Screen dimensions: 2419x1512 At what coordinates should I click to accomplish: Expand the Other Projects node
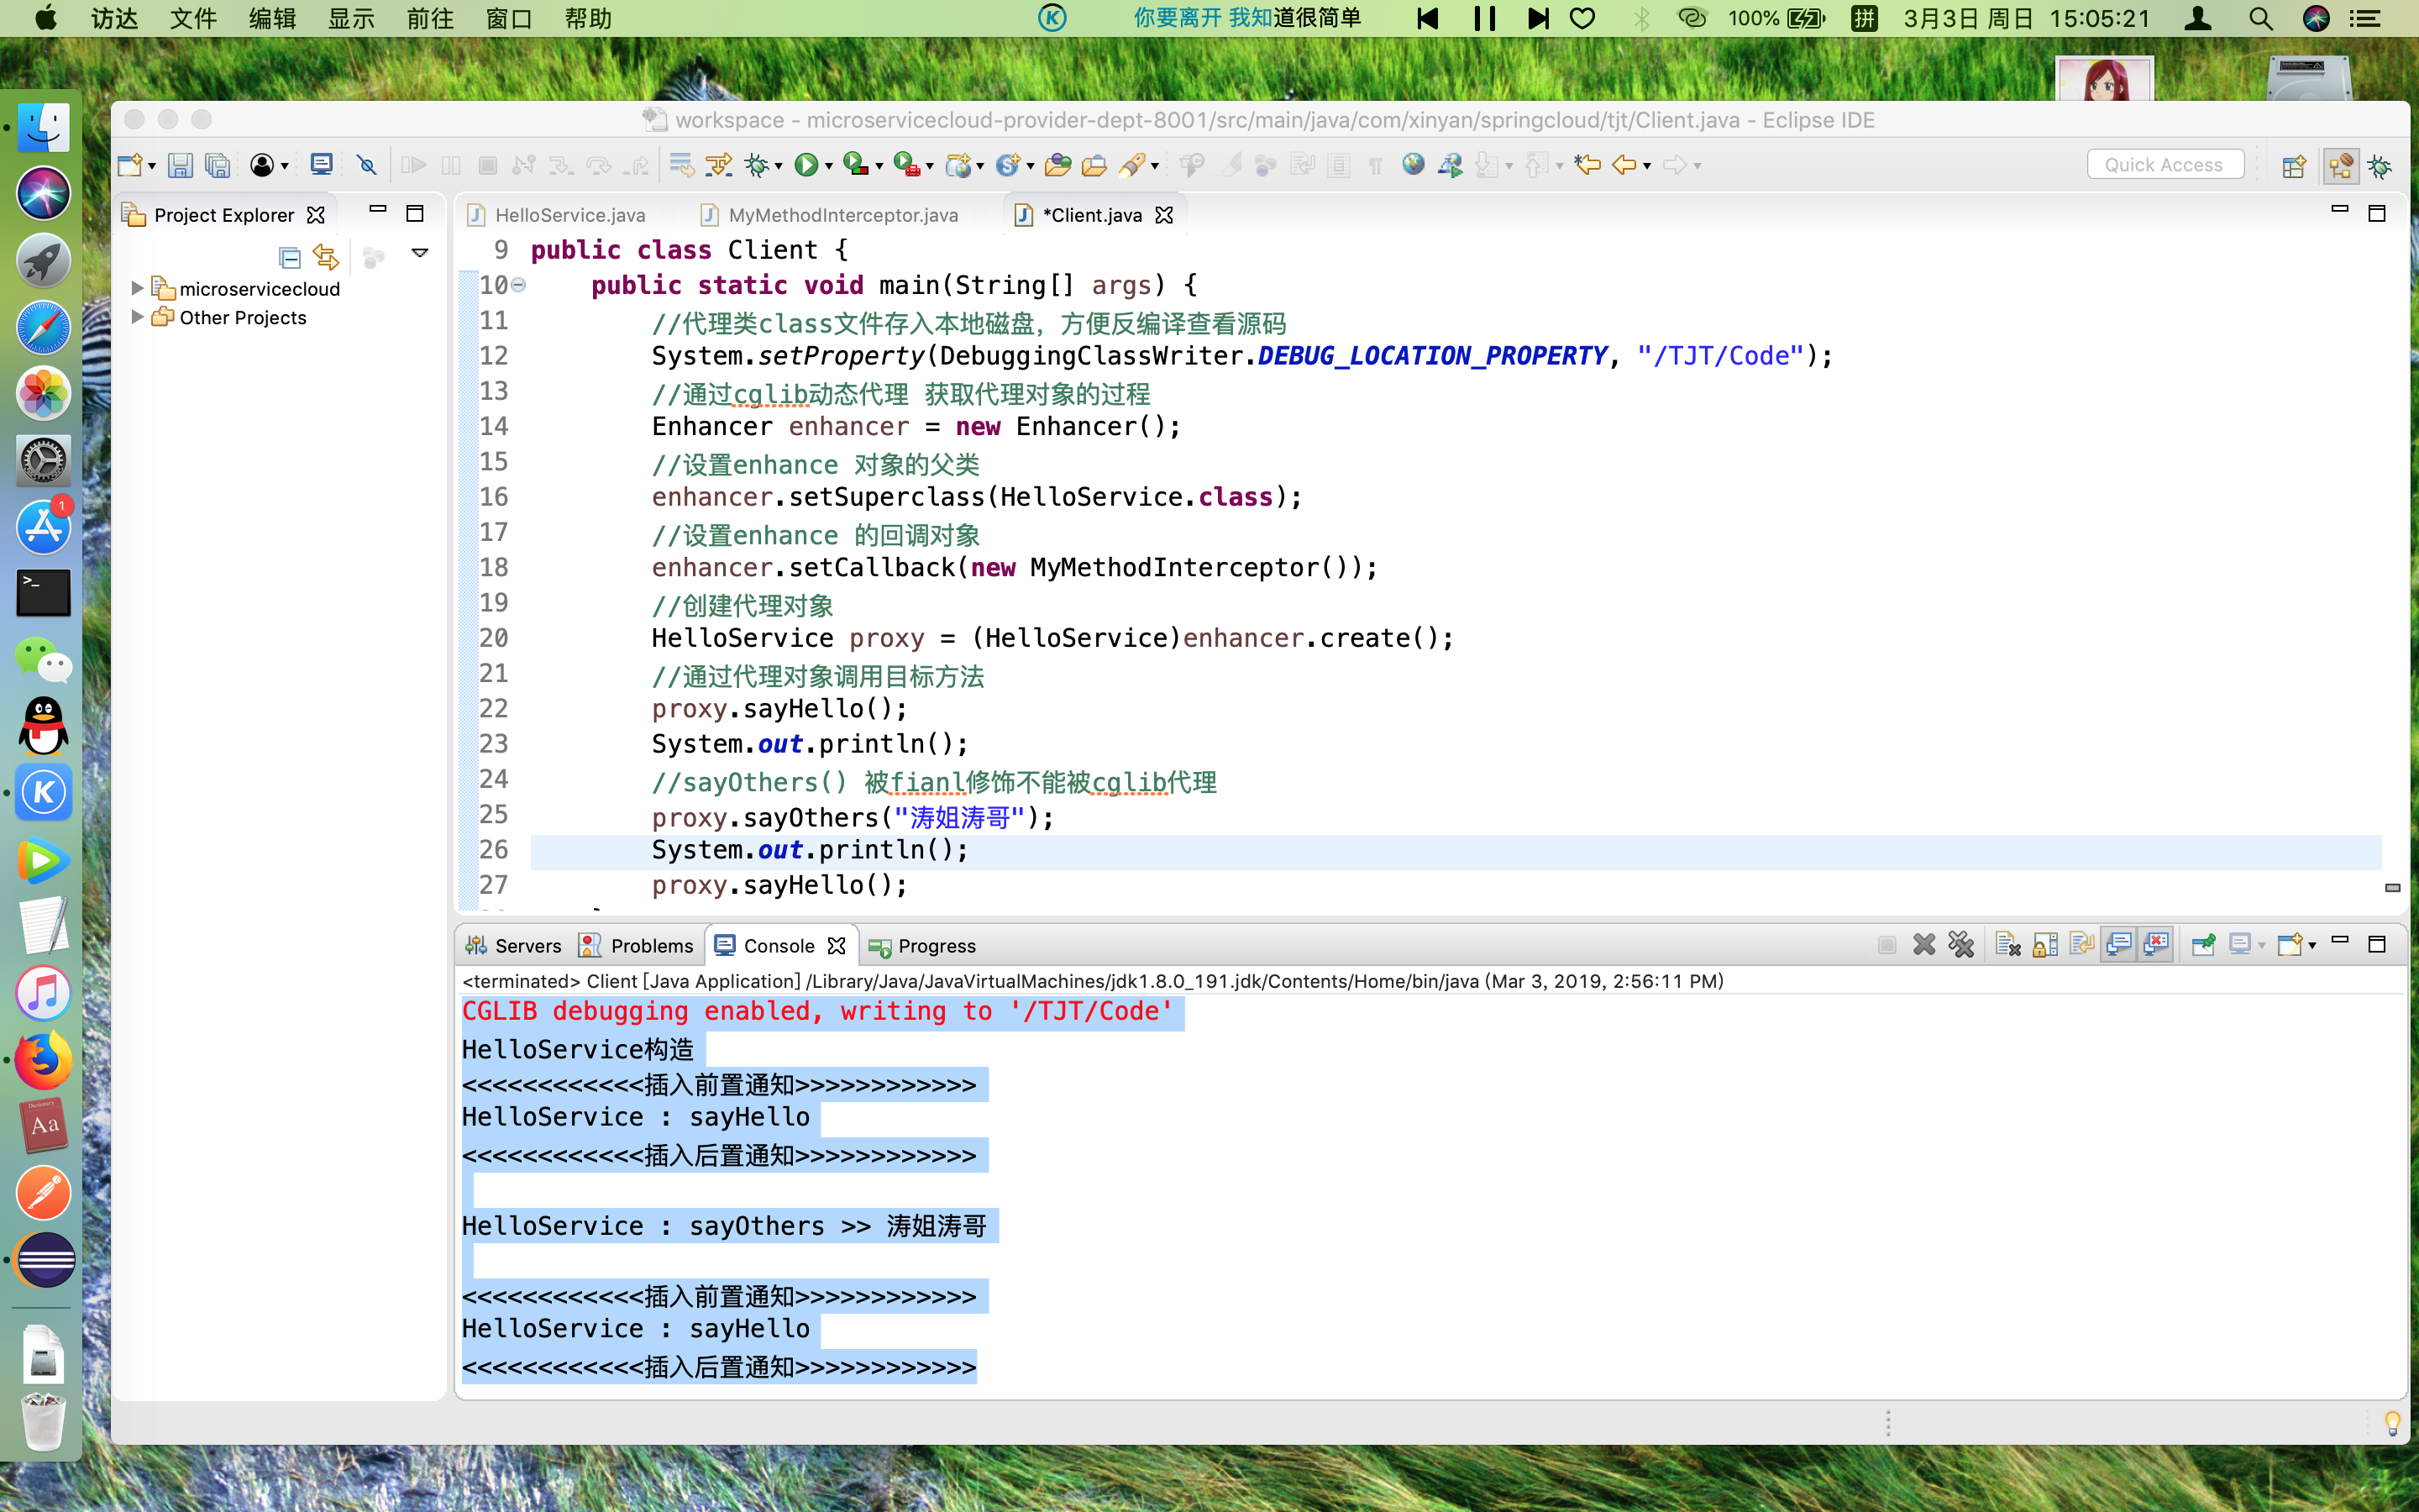point(138,317)
